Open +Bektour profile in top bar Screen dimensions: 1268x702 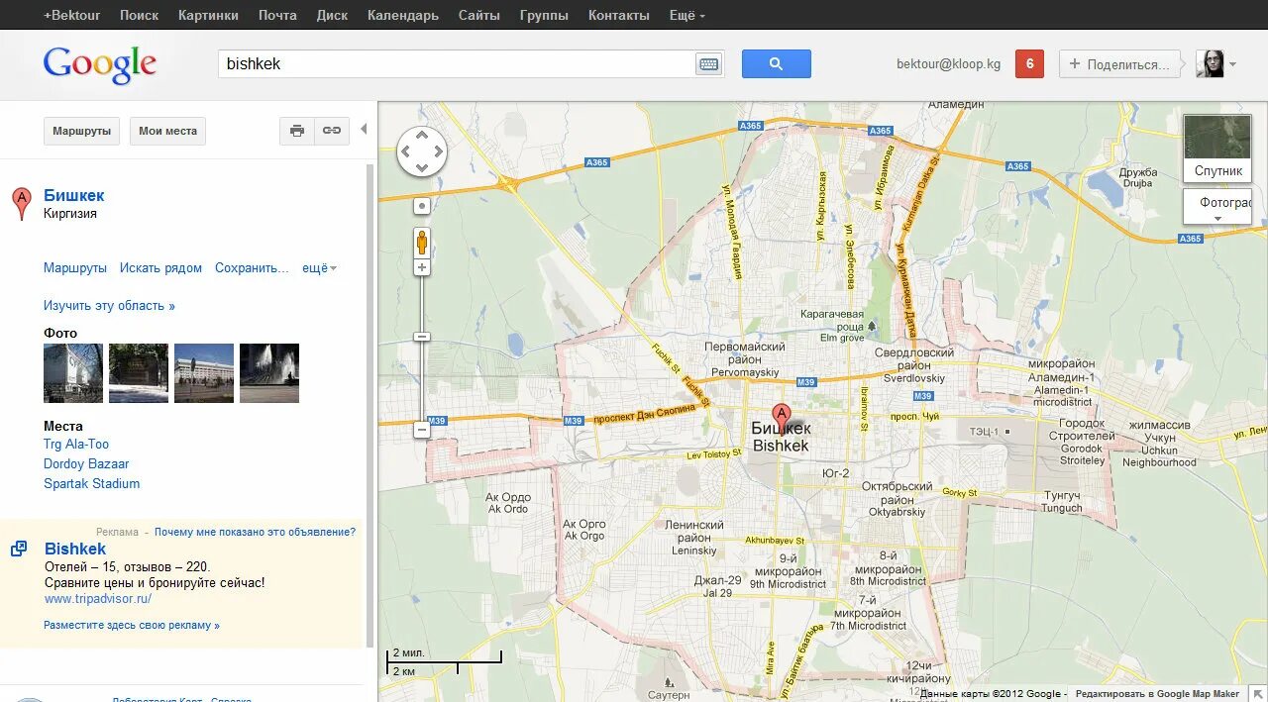point(72,15)
